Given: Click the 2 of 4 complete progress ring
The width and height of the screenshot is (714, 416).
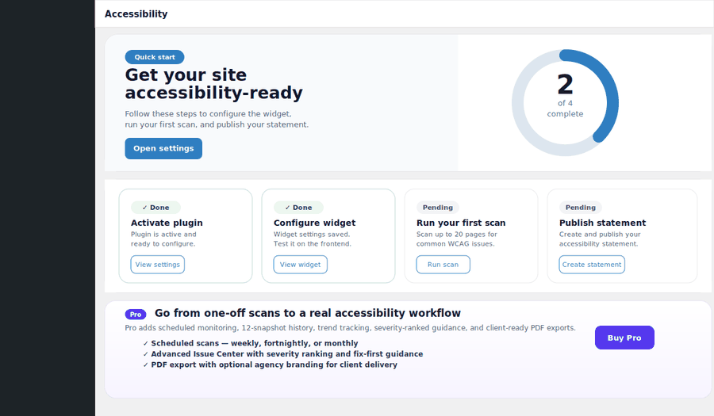Looking at the screenshot, I should [565, 103].
